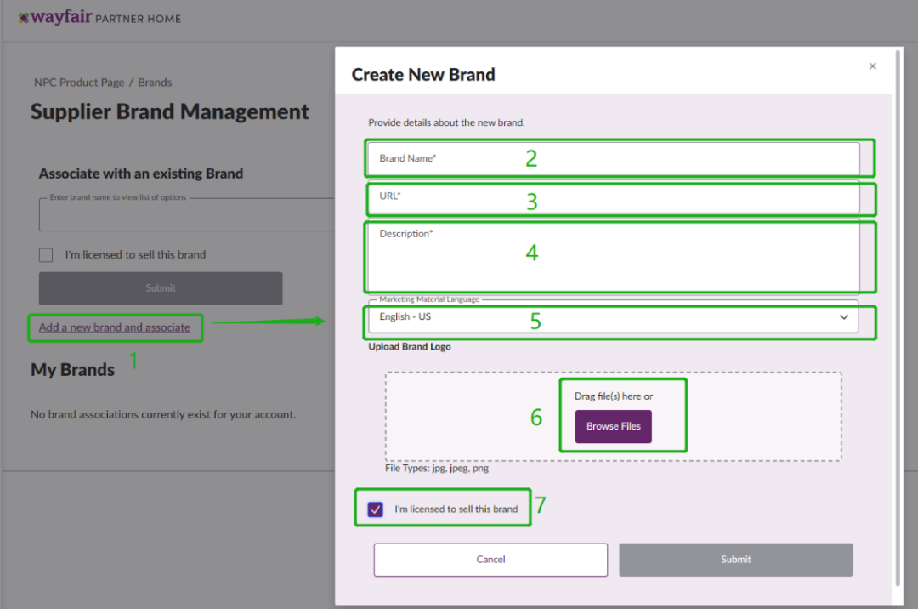Submit the Create New Brand form
The image size is (918, 609).
coord(735,560)
